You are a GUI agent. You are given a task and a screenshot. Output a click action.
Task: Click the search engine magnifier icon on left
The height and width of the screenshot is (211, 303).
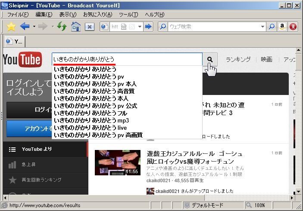pyautogui.click(x=163, y=27)
